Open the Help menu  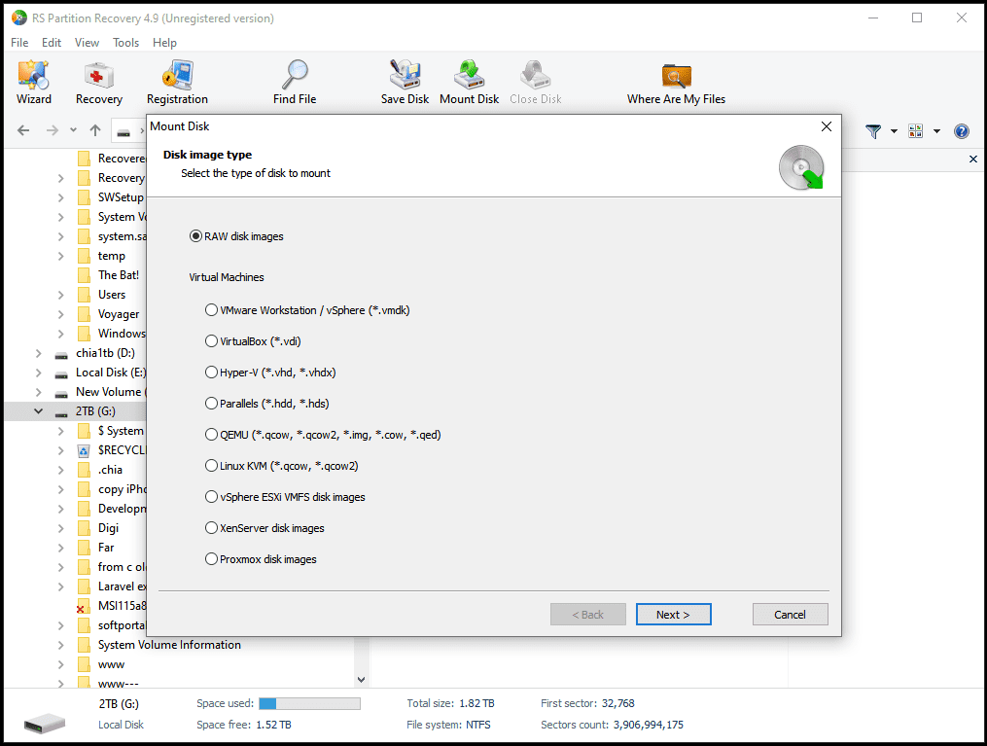point(164,42)
